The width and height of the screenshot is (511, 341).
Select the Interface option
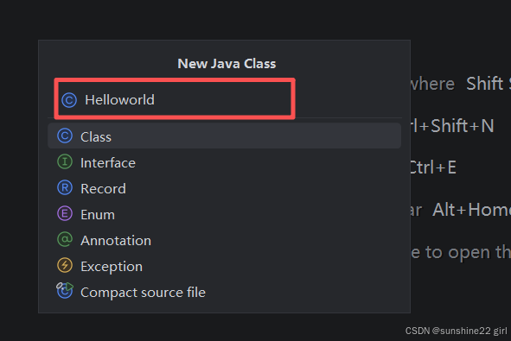pos(224,162)
